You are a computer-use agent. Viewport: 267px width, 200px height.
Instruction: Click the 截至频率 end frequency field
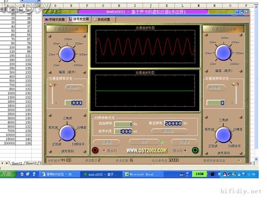[x=173, y=123]
